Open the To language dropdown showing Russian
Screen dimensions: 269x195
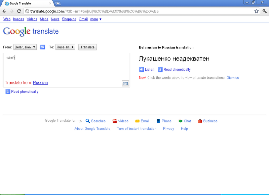click(65, 47)
